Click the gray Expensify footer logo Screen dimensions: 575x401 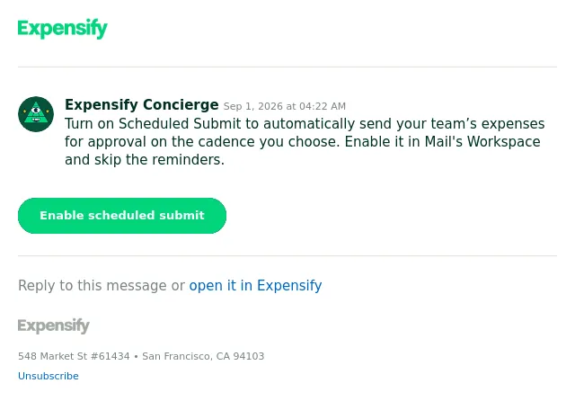point(54,325)
